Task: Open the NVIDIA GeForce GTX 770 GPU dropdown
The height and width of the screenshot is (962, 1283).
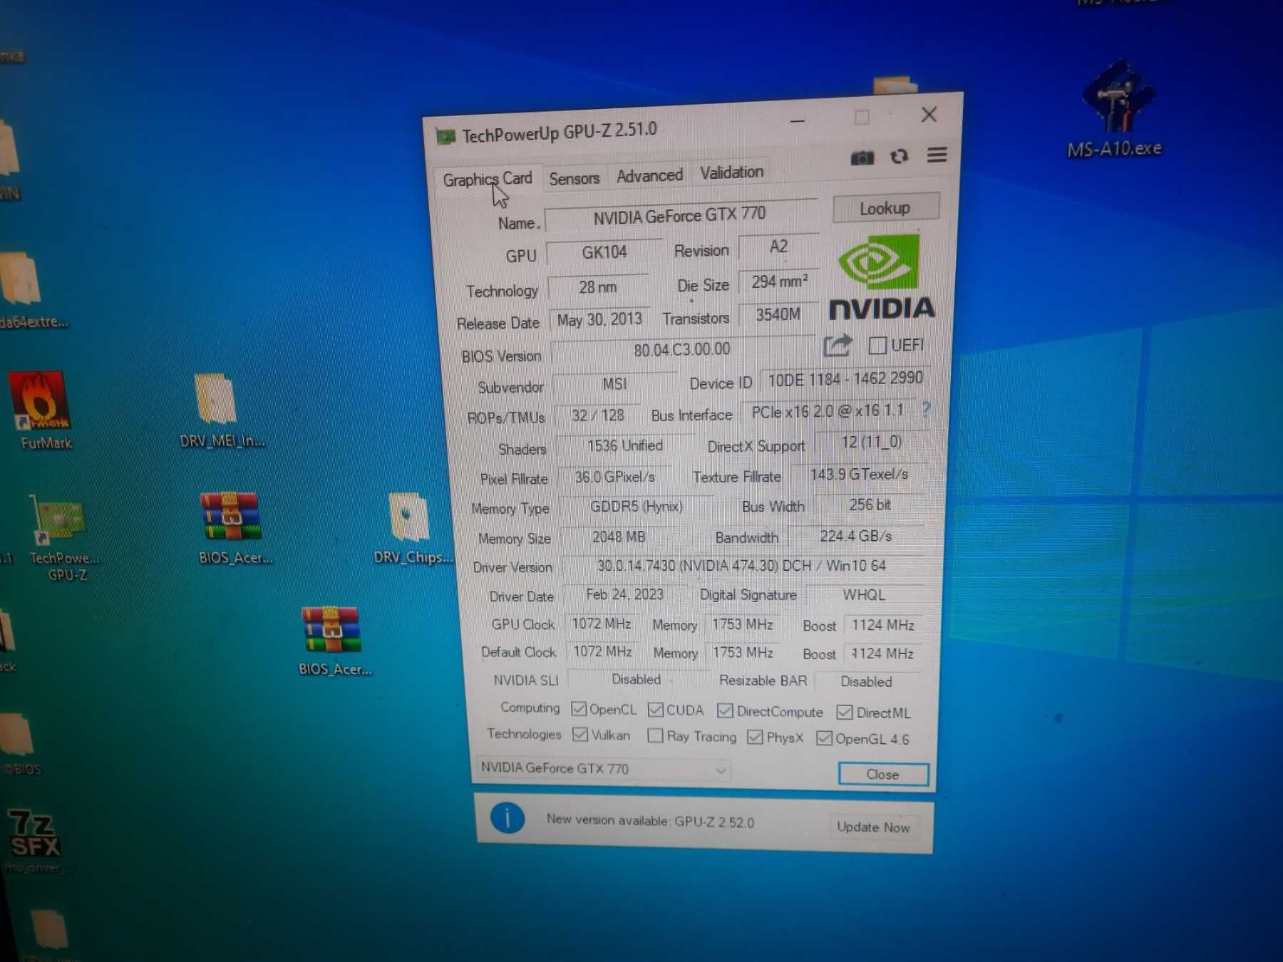Action: coord(603,769)
